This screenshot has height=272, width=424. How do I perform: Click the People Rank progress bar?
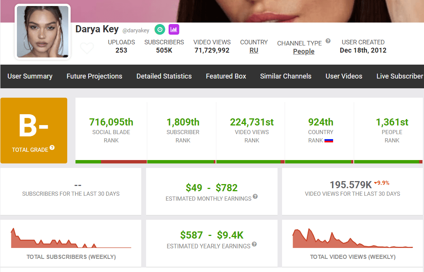click(x=388, y=162)
